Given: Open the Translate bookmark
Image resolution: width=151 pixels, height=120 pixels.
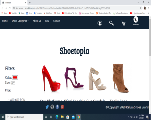Looking at the screenshot, I should click(x=38, y=13).
